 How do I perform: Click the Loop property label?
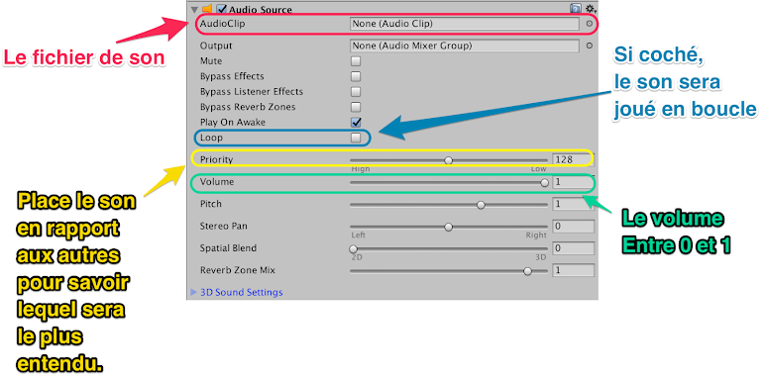(x=211, y=138)
